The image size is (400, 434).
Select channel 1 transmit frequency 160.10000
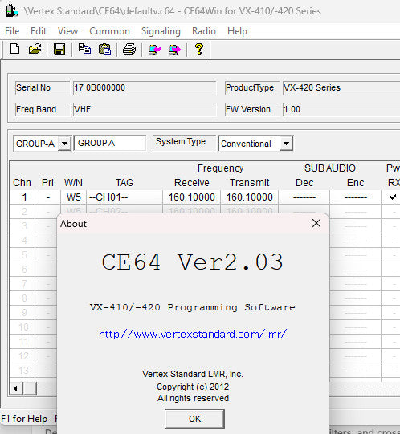[x=250, y=197]
